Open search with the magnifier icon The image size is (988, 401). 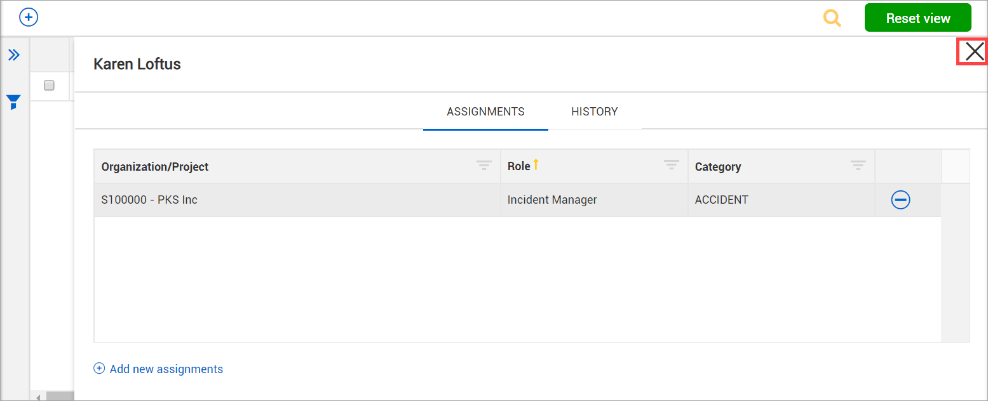click(832, 18)
